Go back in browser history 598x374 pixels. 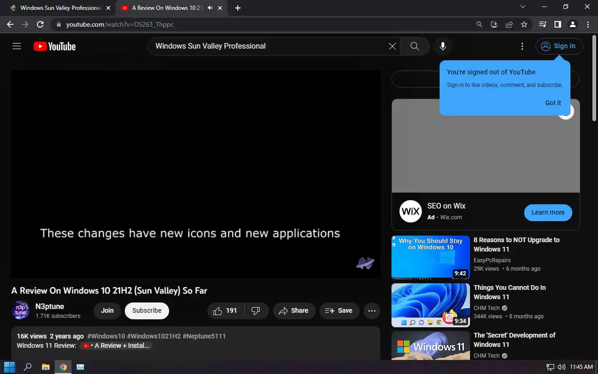pos(10,24)
